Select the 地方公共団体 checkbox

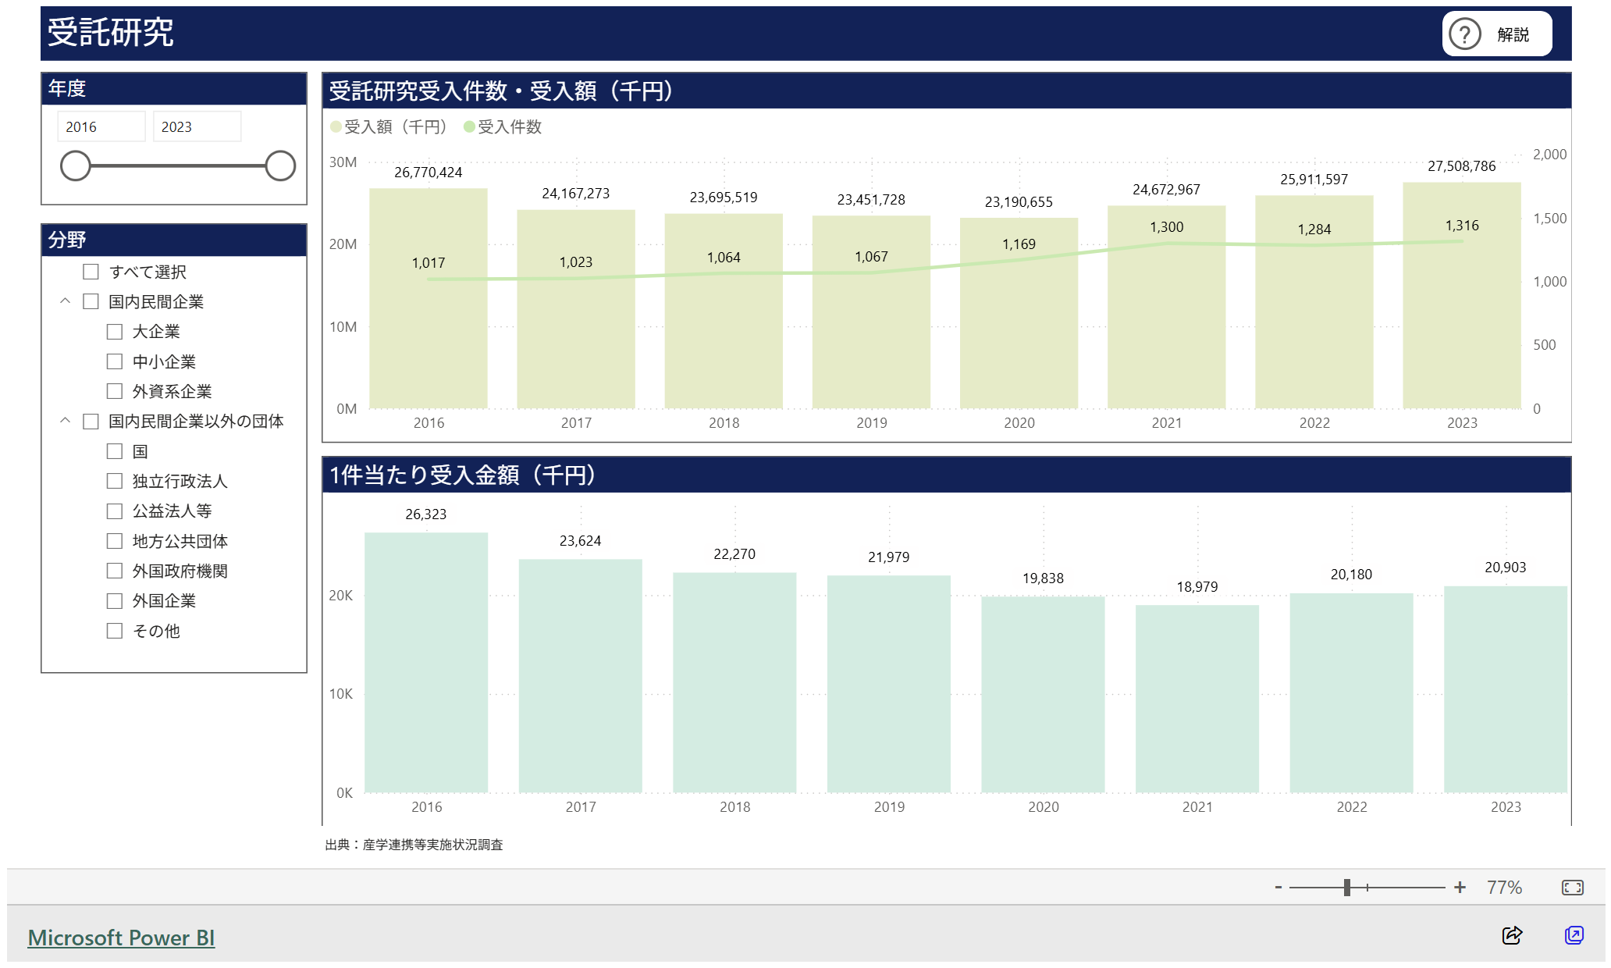coord(115,541)
